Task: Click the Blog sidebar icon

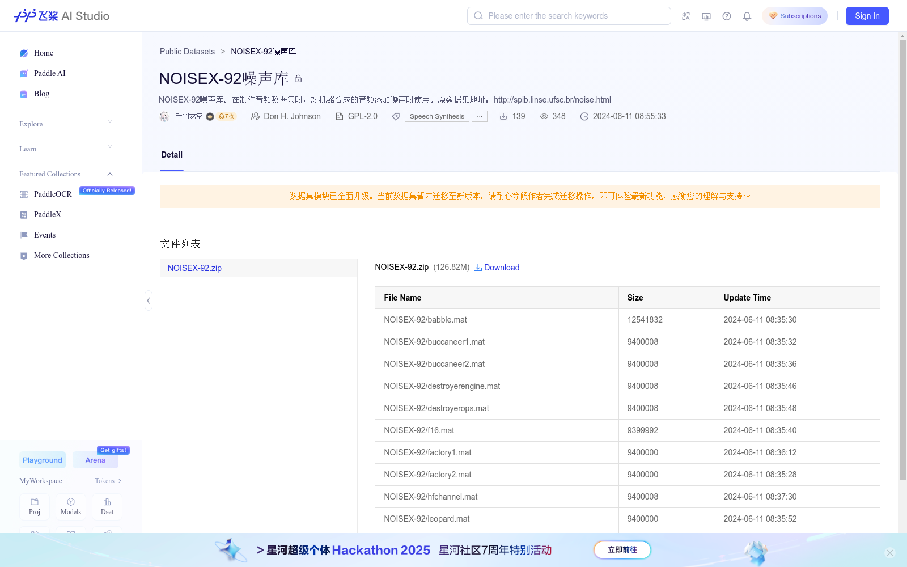Action: tap(24, 94)
